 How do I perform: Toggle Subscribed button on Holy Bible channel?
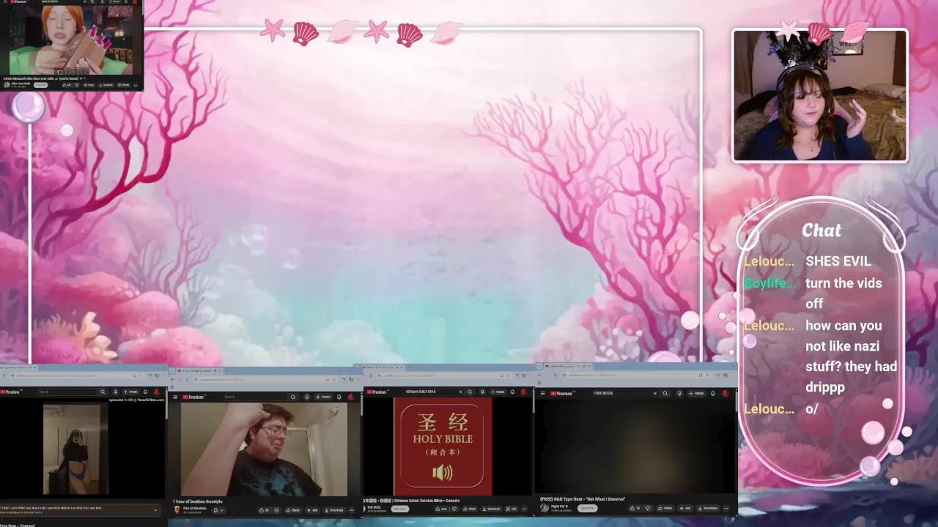[400, 509]
